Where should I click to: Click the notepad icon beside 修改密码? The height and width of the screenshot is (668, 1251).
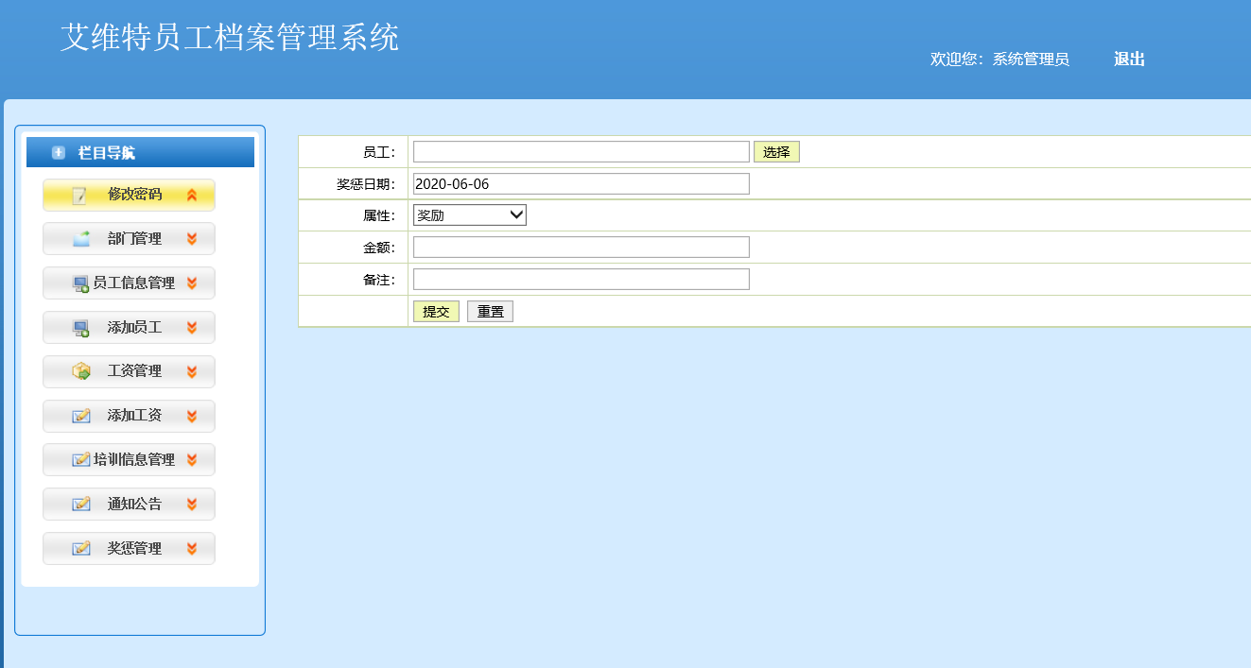(x=80, y=196)
